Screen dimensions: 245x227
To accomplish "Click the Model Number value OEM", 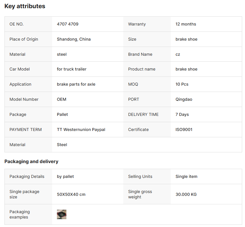I will [x=62, y=99].
